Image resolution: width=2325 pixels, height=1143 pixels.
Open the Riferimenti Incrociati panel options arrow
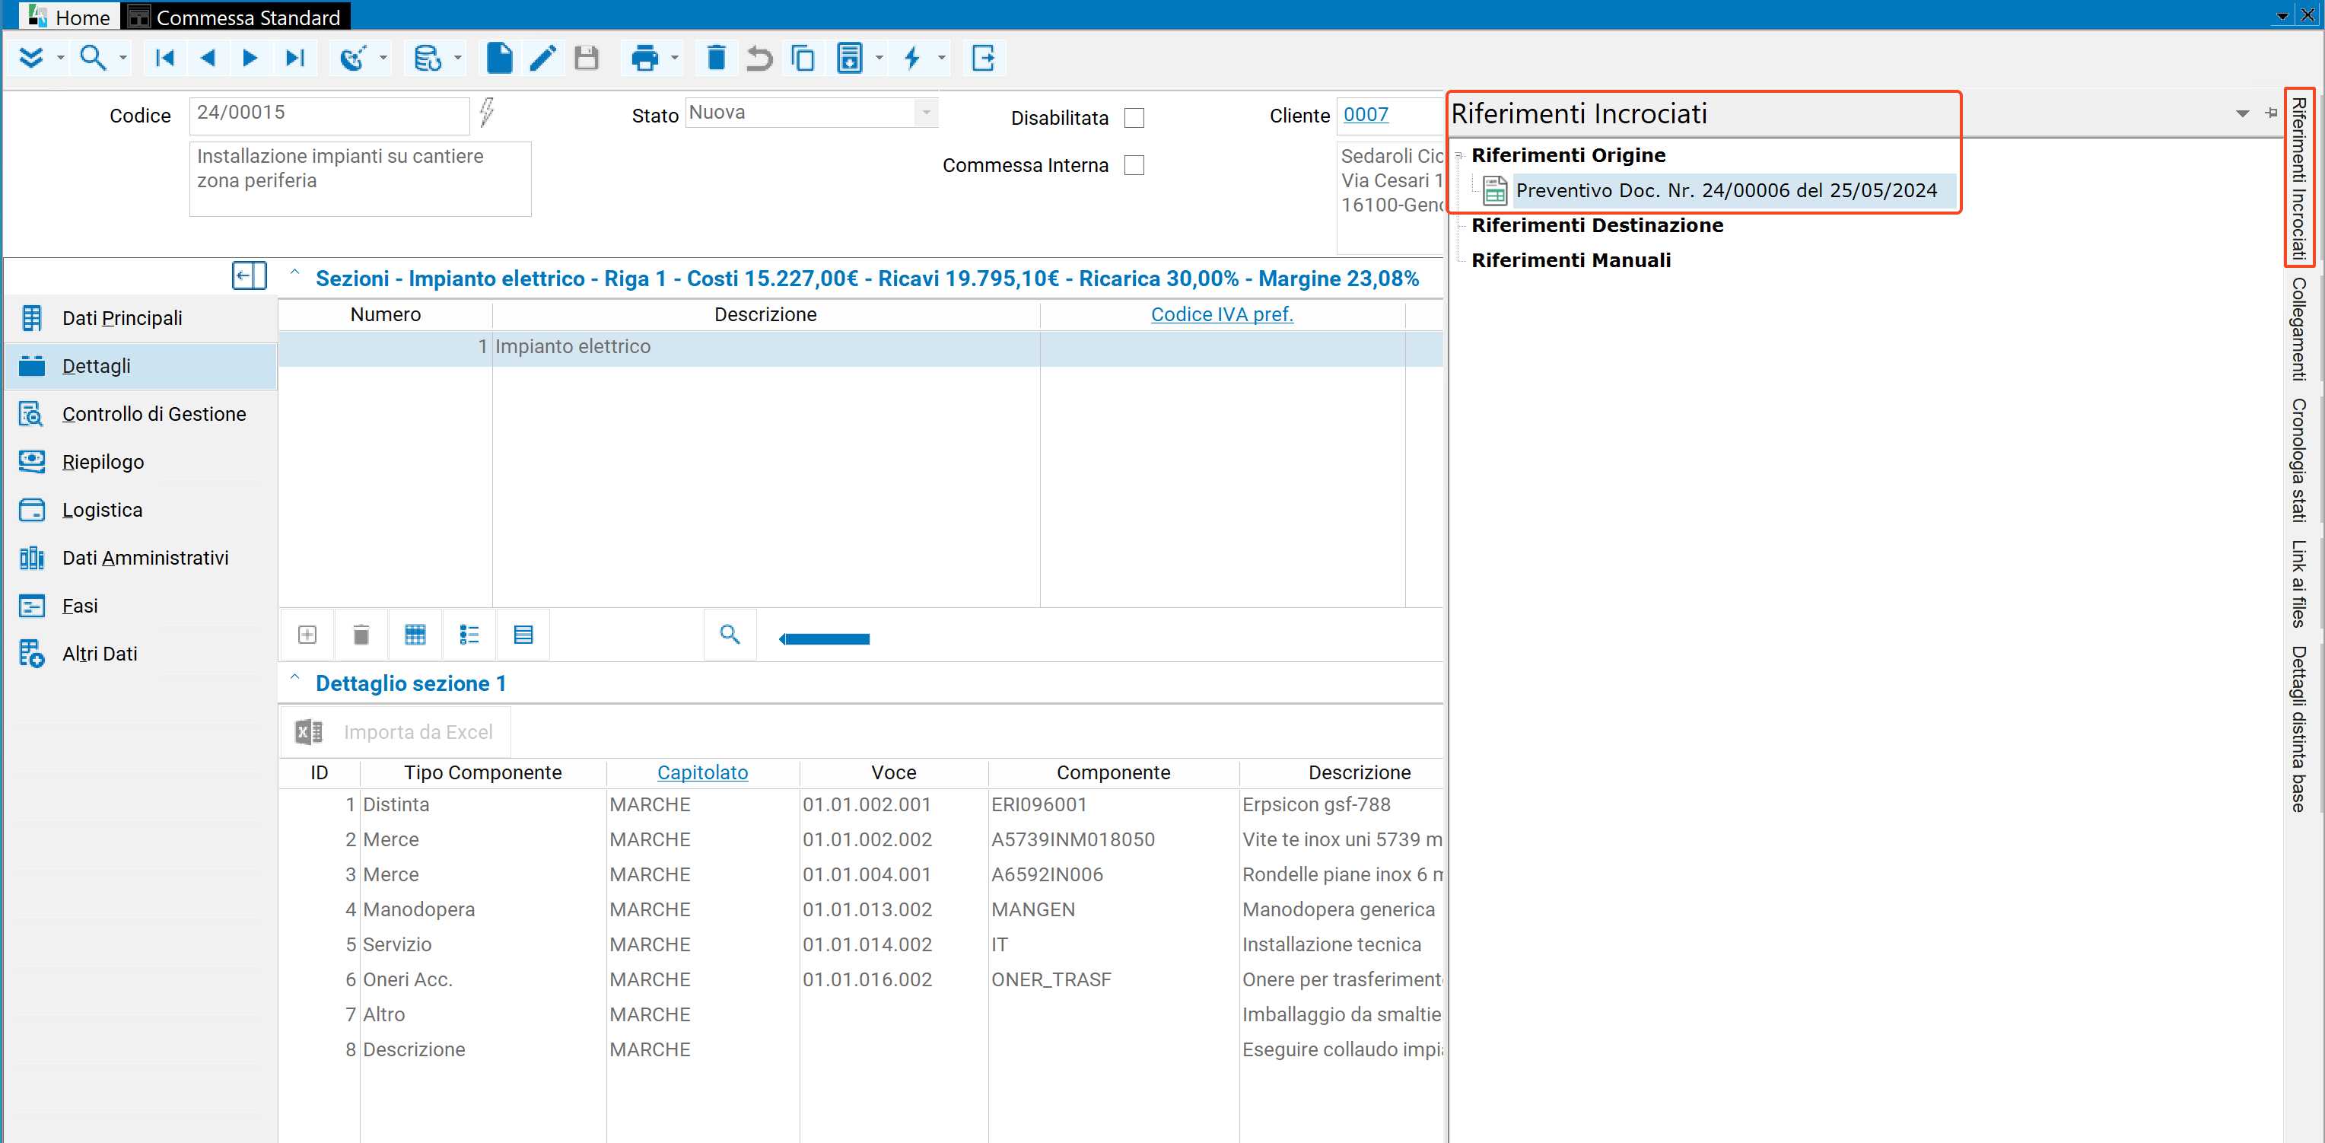[x=2243, y=113]
